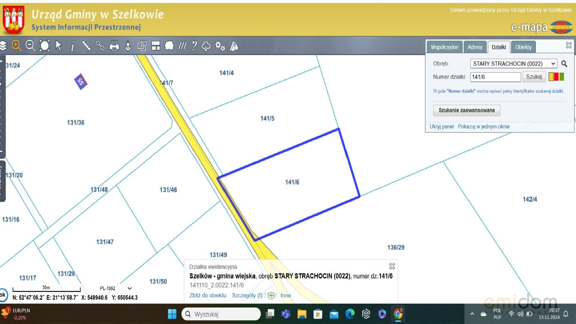Click Zbliż do obiektu link

208,296
